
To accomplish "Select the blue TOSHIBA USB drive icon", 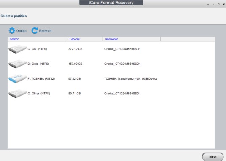I will click(x=17, y=79).
